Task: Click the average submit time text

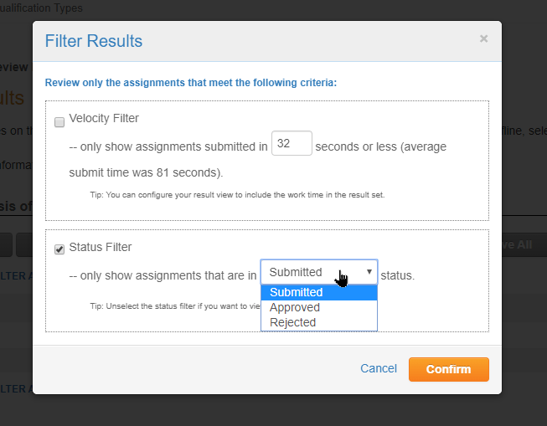Action: click(147, 172)
